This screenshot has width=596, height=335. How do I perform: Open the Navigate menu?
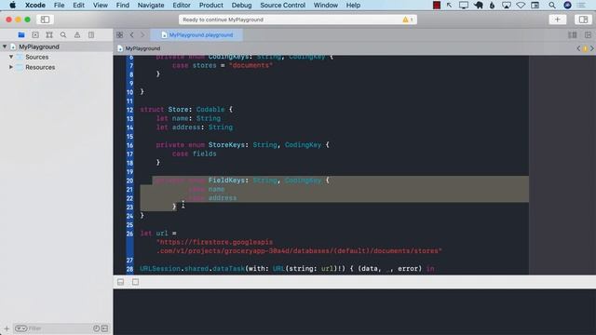[x=151, y=6]
